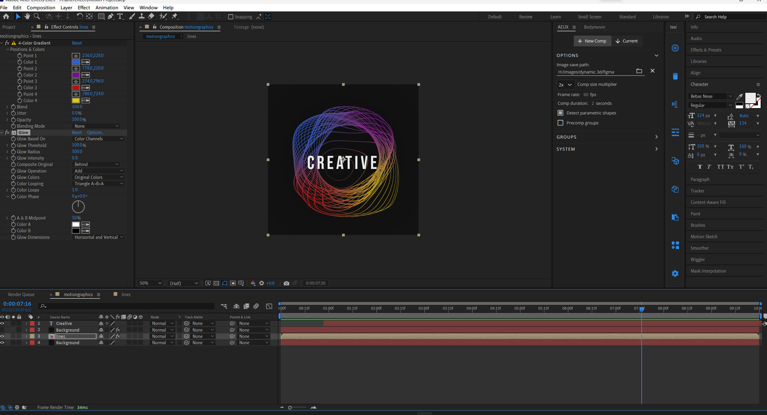Select the Rectangle shape tool
This screenshot has height=415, width=767.
coord(101,17)
